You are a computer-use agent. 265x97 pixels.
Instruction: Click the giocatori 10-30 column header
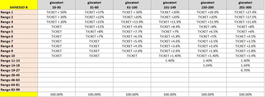pos(56,5)
